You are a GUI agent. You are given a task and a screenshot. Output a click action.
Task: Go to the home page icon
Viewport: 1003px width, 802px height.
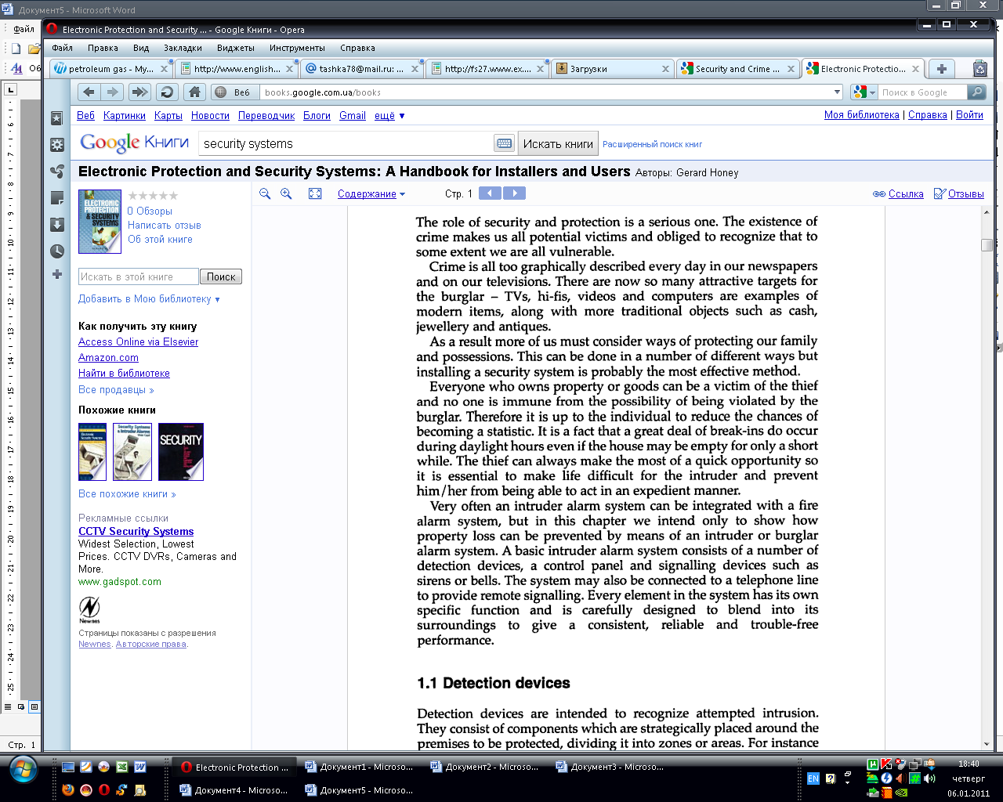pos(194,92)
